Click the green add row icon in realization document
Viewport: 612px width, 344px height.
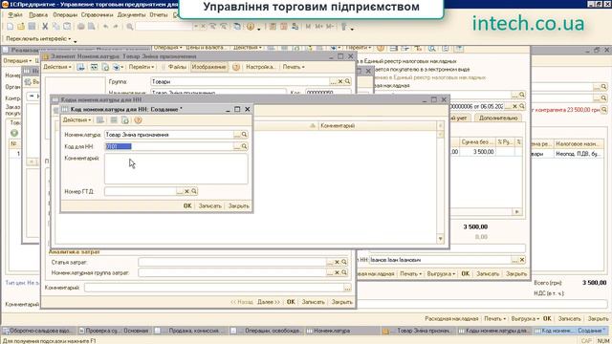[x=14, y=134]
